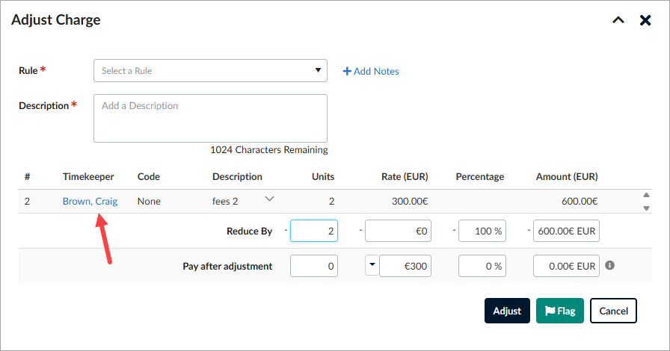The image size is (670, 351).
Task: Click the Cancel button
Action: coord(613,311)
